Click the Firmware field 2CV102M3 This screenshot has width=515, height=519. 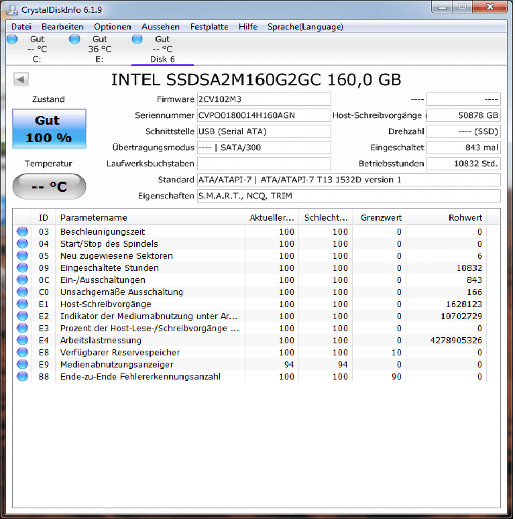[264, 99]
